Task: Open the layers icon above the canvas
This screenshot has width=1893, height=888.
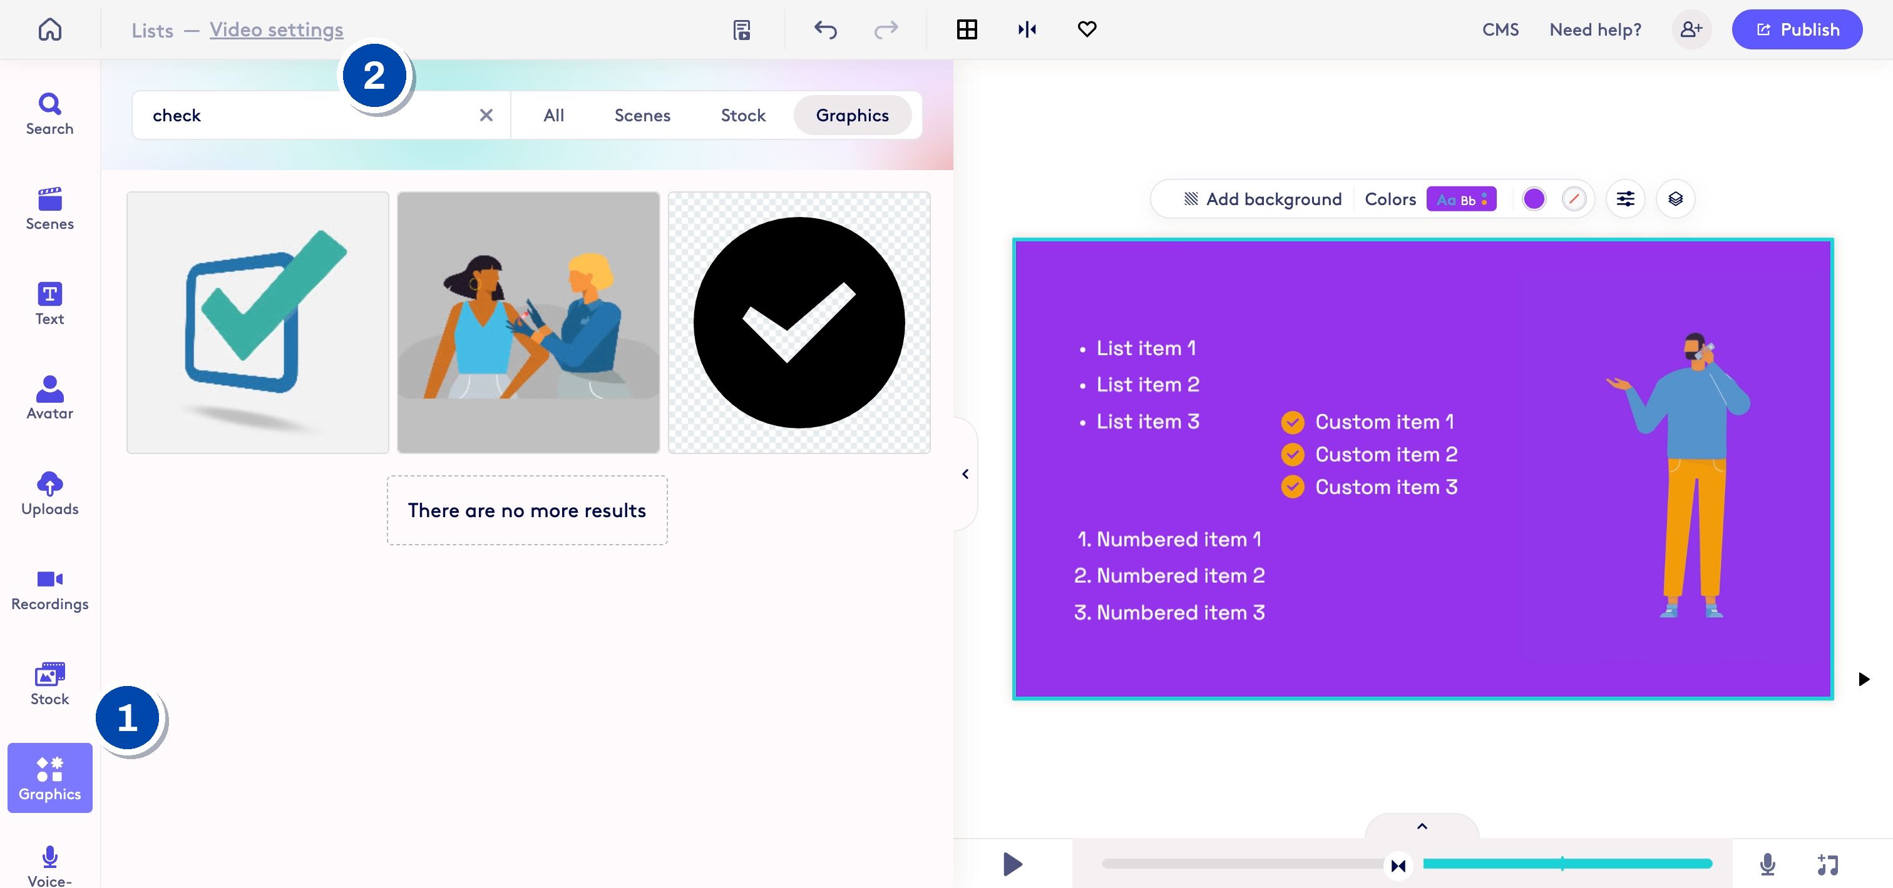Action: [x=1675, y=199]
